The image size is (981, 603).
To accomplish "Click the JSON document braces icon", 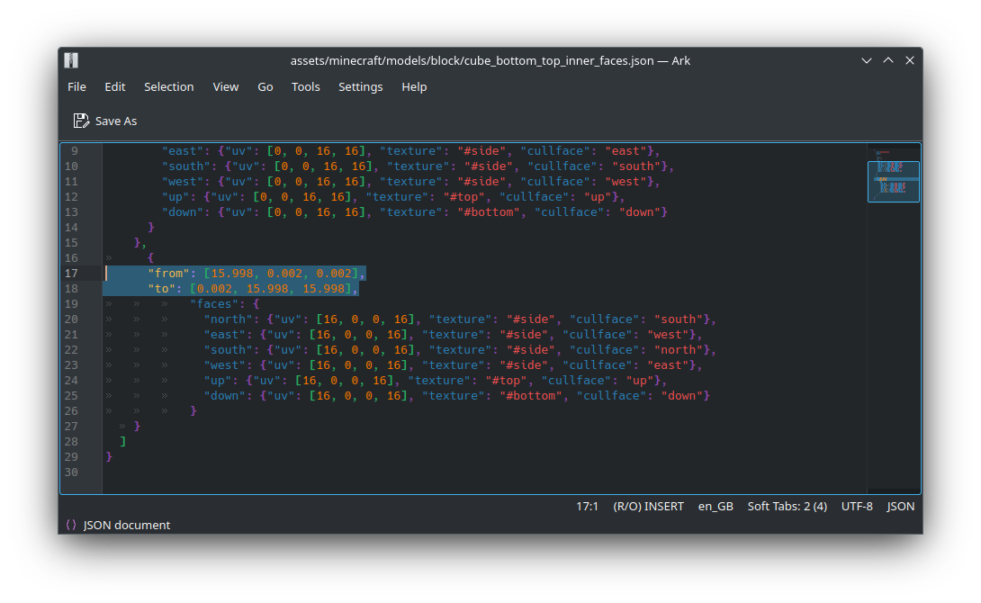I will 71,525.
